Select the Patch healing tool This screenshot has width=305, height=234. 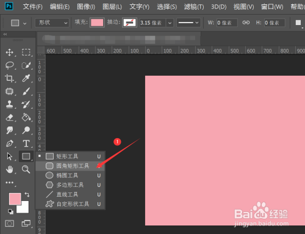point(9,91)
